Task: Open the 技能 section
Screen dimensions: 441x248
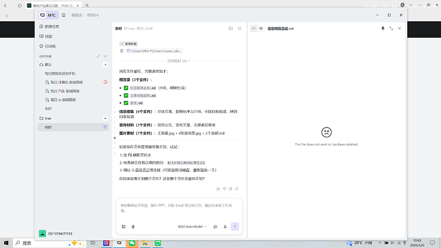Action: [46, 36]
